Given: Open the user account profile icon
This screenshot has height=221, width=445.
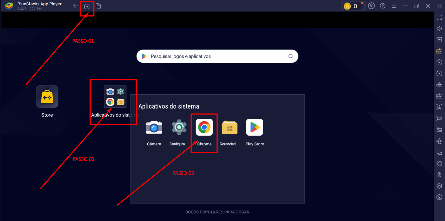Looking at the screenshot, I should [371, 6].
